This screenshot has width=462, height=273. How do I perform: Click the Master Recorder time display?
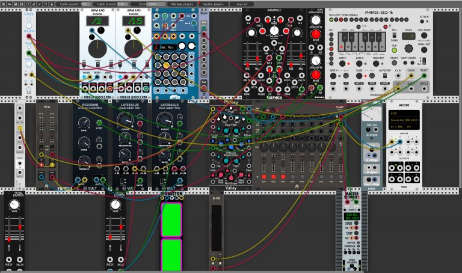[352, 216]
